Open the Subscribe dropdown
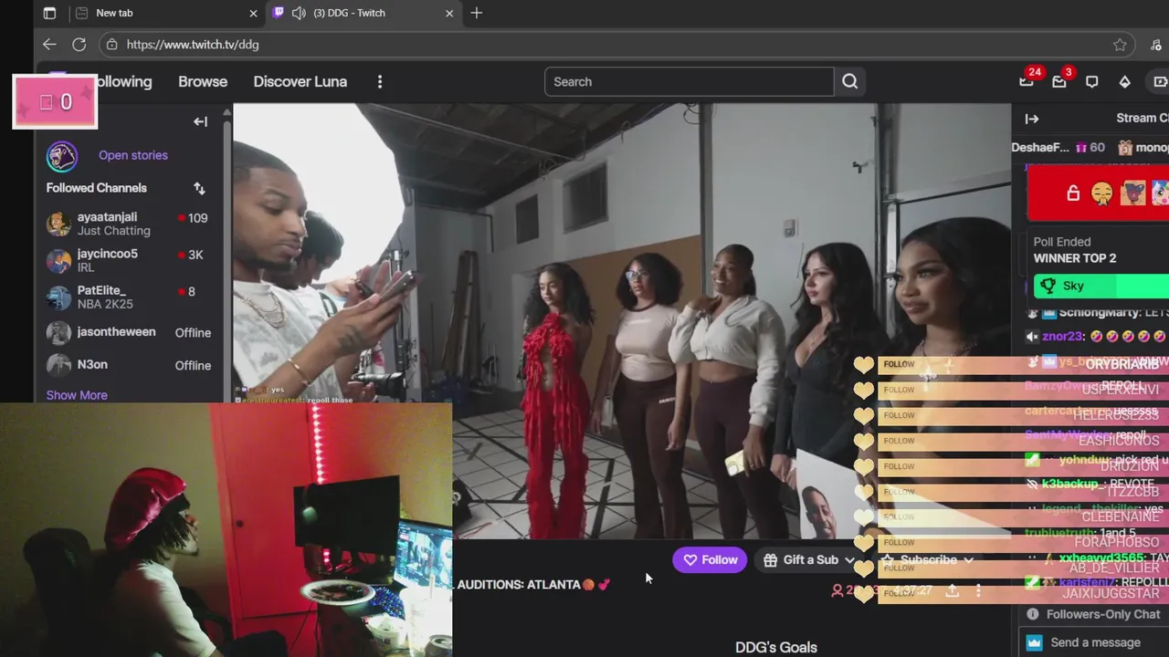This screenshot has width=1169, height=657. [x=928, y=560]
